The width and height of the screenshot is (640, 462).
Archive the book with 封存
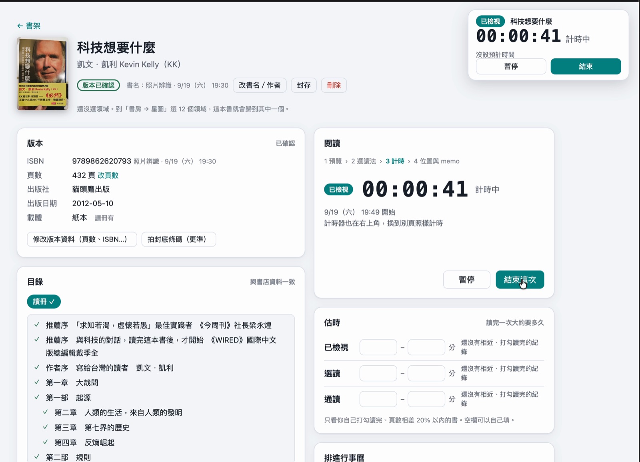(304, 85)
